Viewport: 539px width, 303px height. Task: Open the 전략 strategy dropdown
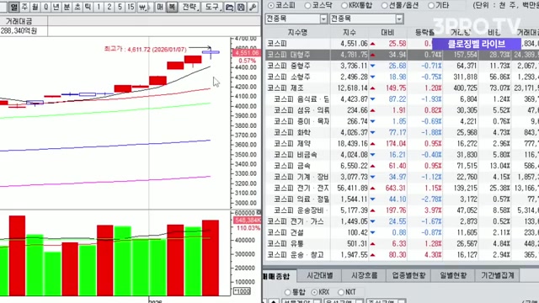click(190, 8)
